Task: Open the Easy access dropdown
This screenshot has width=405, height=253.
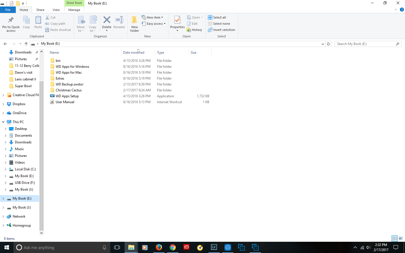Action: pos(153,24)
